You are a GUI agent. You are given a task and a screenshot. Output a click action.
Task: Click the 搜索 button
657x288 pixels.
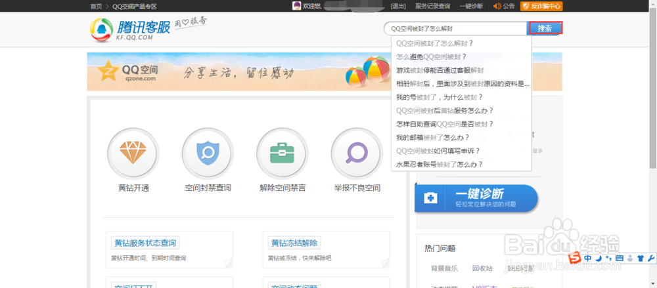click(544, 28)
